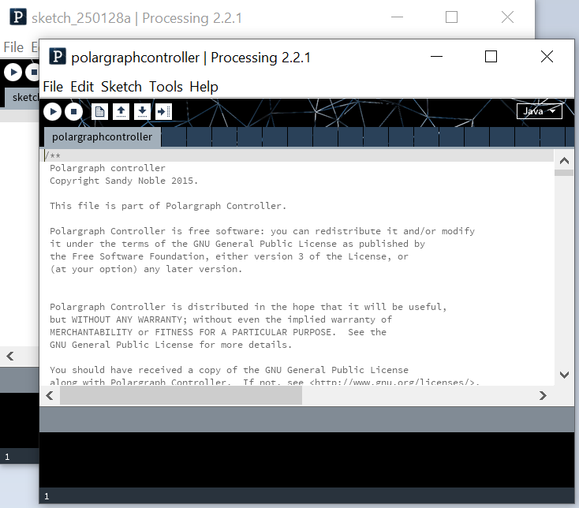Screen dimensions: 579x508
Task: Click 'This file is part of Polargraph Controller.' line
Action: coord(168,206)
